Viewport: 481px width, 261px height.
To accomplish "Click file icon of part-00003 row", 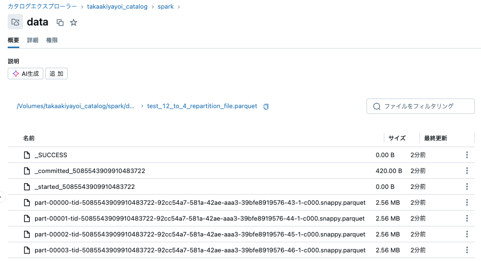I will coord(27,250).
